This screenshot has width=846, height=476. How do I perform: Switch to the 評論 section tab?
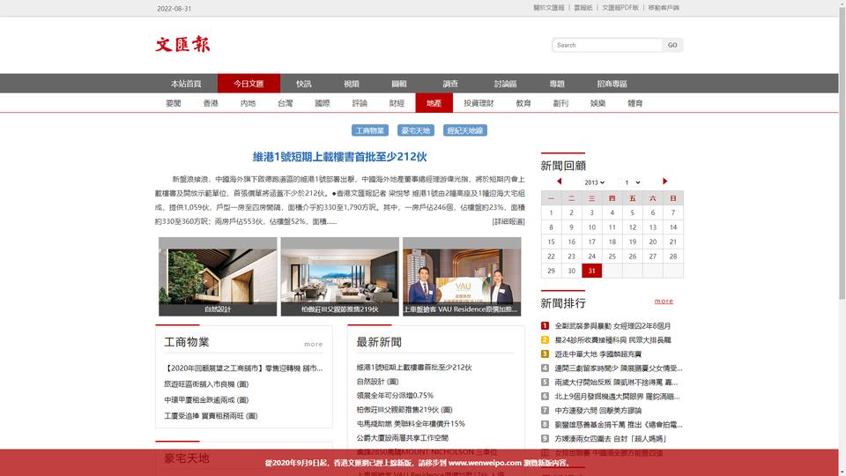click(360, 103)
